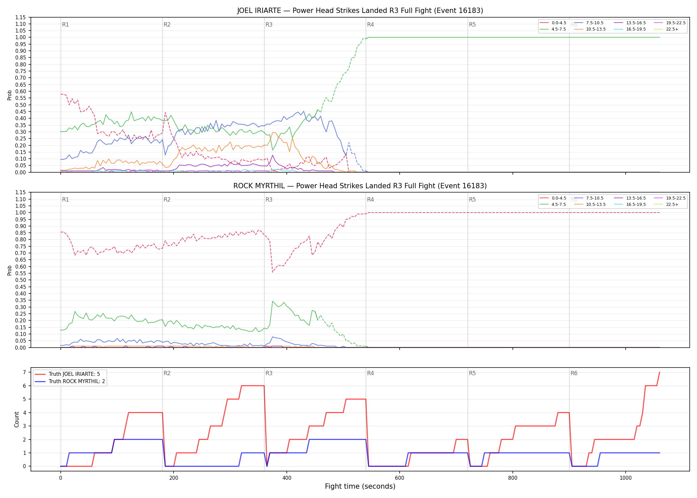Click the R4 round marker in the ROCK MYRTHIL chart
The image size is (697, 498).
[370, 200]
